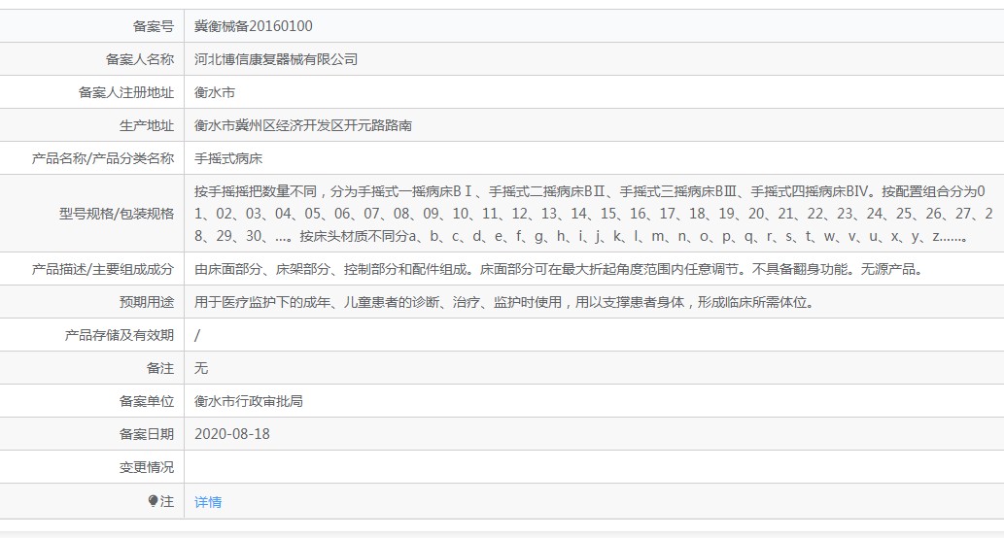Select the production address 衡水市冀州区经济开发区开元路路南
1004x538 pixels.
pyautogui.click(x=303, y=125)
